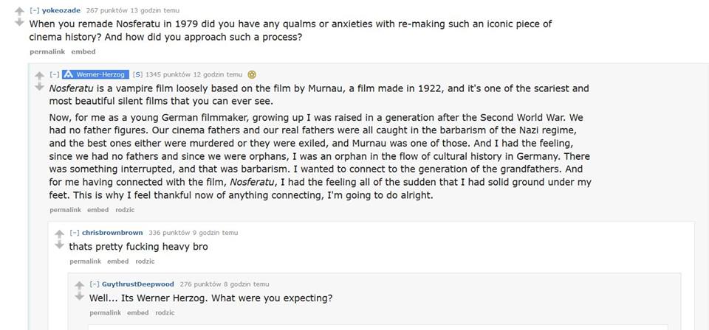Click the gold award icon on Herzog's comment
Screen dimensions: 709x330
click(252, 74)
